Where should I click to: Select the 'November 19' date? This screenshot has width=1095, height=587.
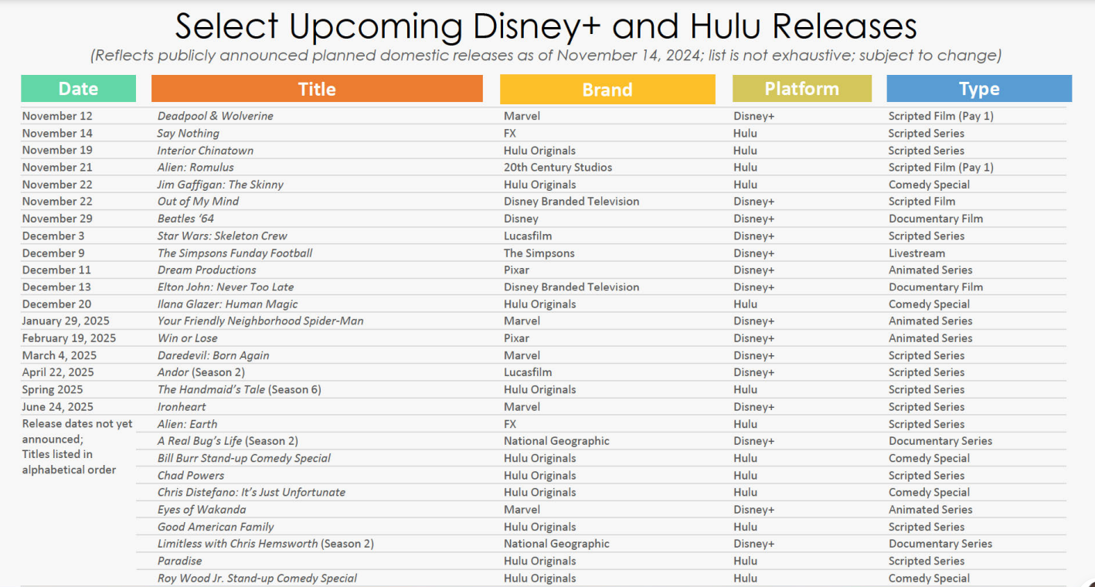click(x=57, y=150)
